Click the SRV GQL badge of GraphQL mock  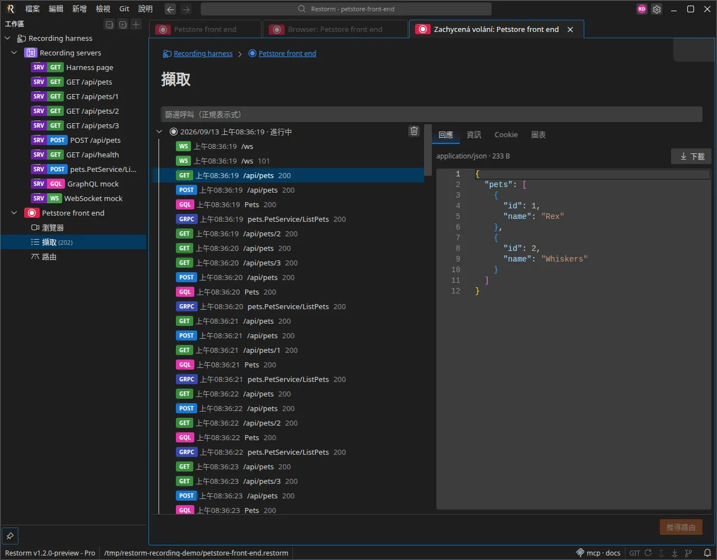(x=48, y=184)
